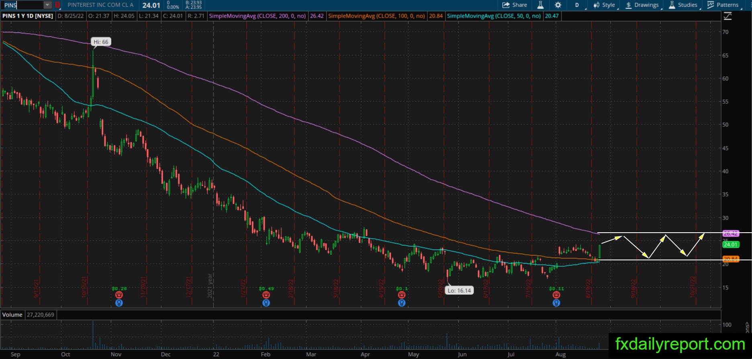The height and width of the screenshot is (359, 752).
Task: Click the 0.00% change value in header
Action: pos(173,7)
